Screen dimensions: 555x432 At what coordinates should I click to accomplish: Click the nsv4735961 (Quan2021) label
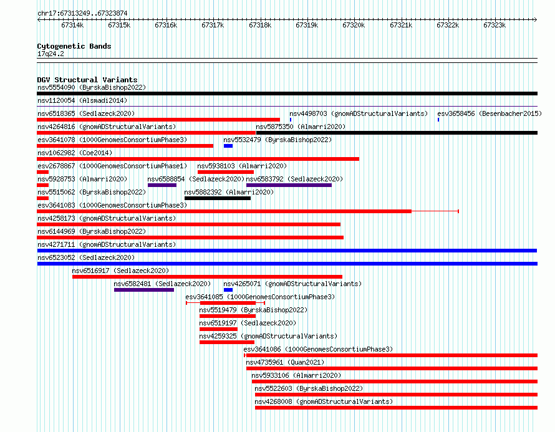click(x=285, y=362)
